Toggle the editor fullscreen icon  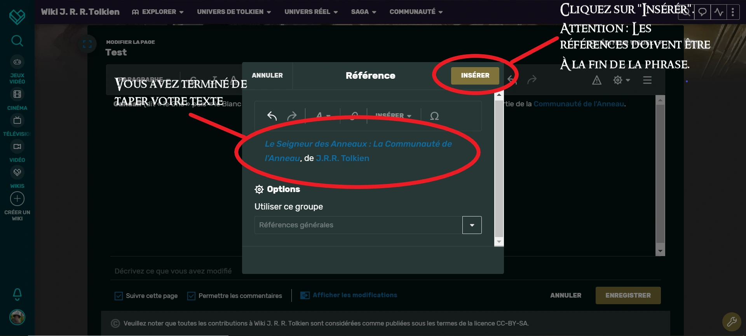[87, 44]
